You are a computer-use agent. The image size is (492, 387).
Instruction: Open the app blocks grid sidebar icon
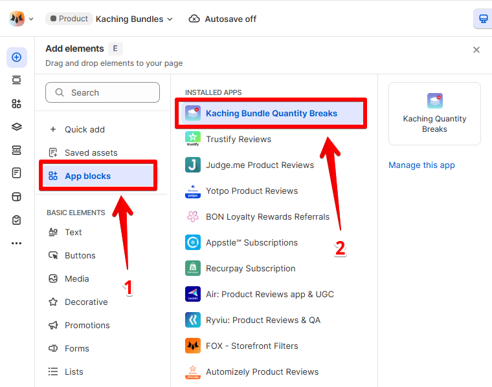point(17,103)
